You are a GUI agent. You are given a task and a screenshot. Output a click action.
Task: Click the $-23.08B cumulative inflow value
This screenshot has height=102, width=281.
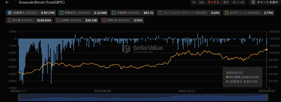100,13
